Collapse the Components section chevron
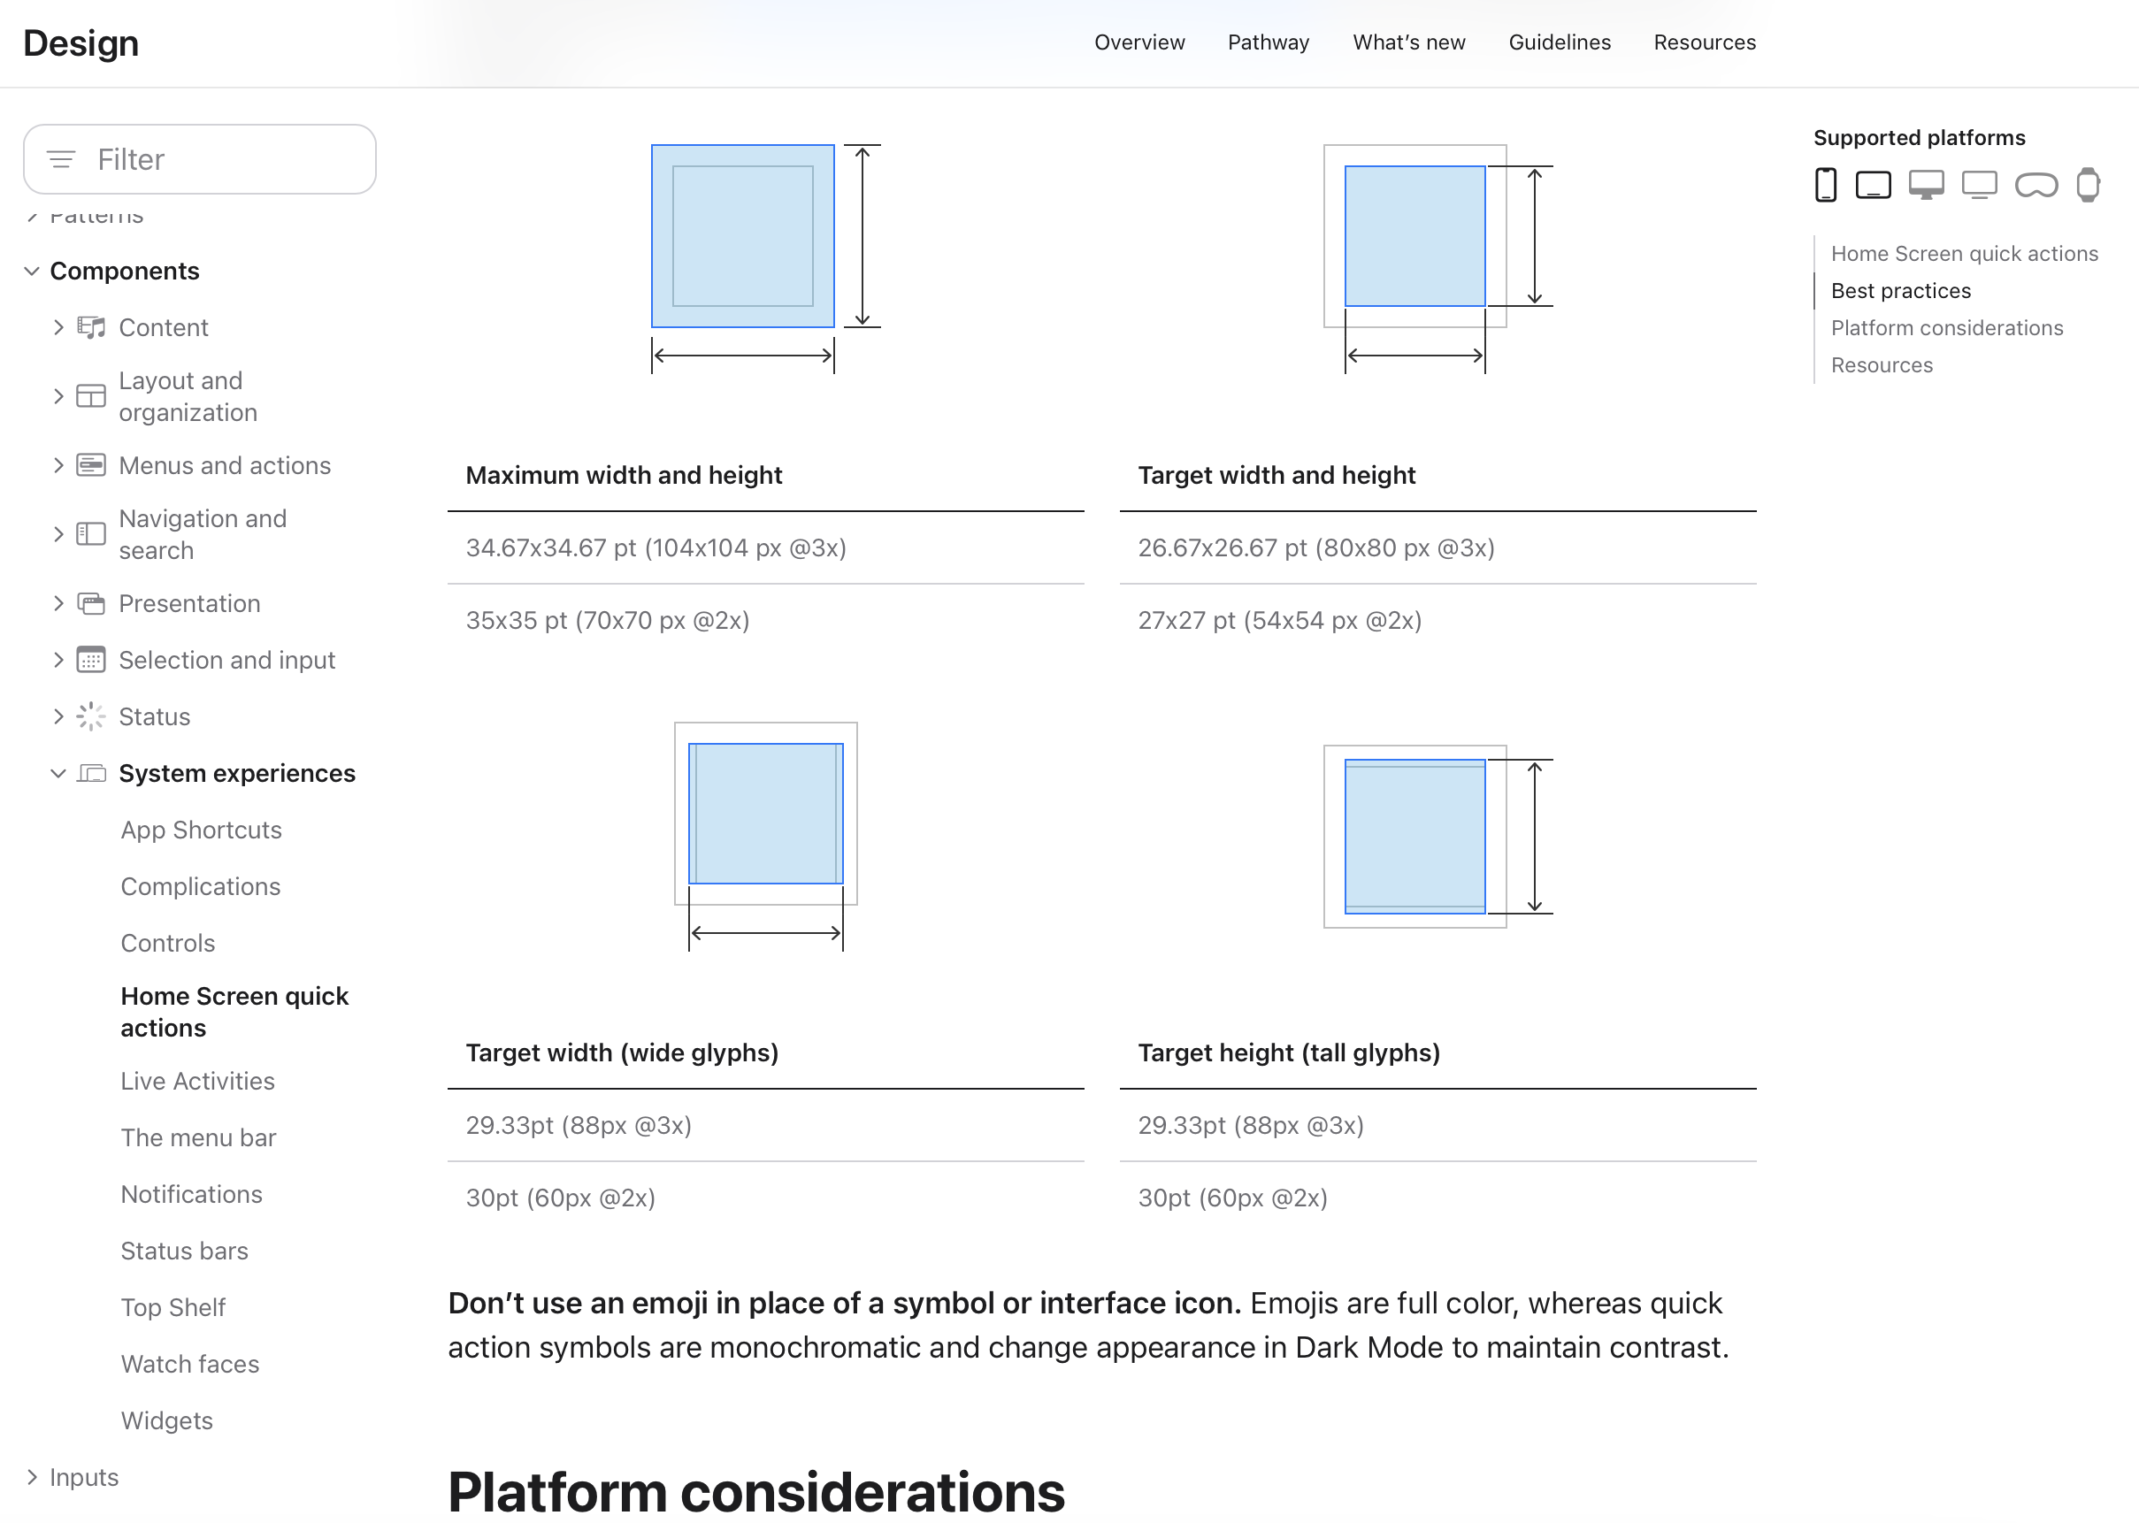The height and width of the screenshot is (1523, 2139). 32,271
